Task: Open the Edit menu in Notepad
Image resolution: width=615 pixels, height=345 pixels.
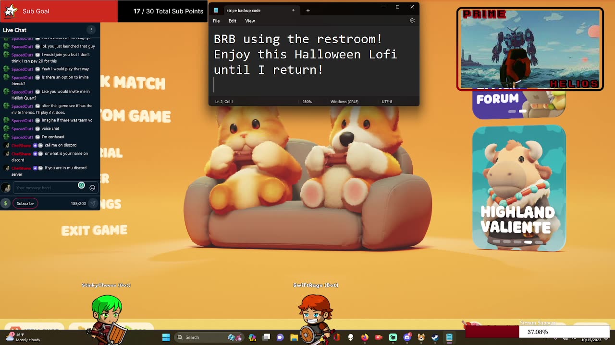Action: pyautogui.click(x=232, y=21)
